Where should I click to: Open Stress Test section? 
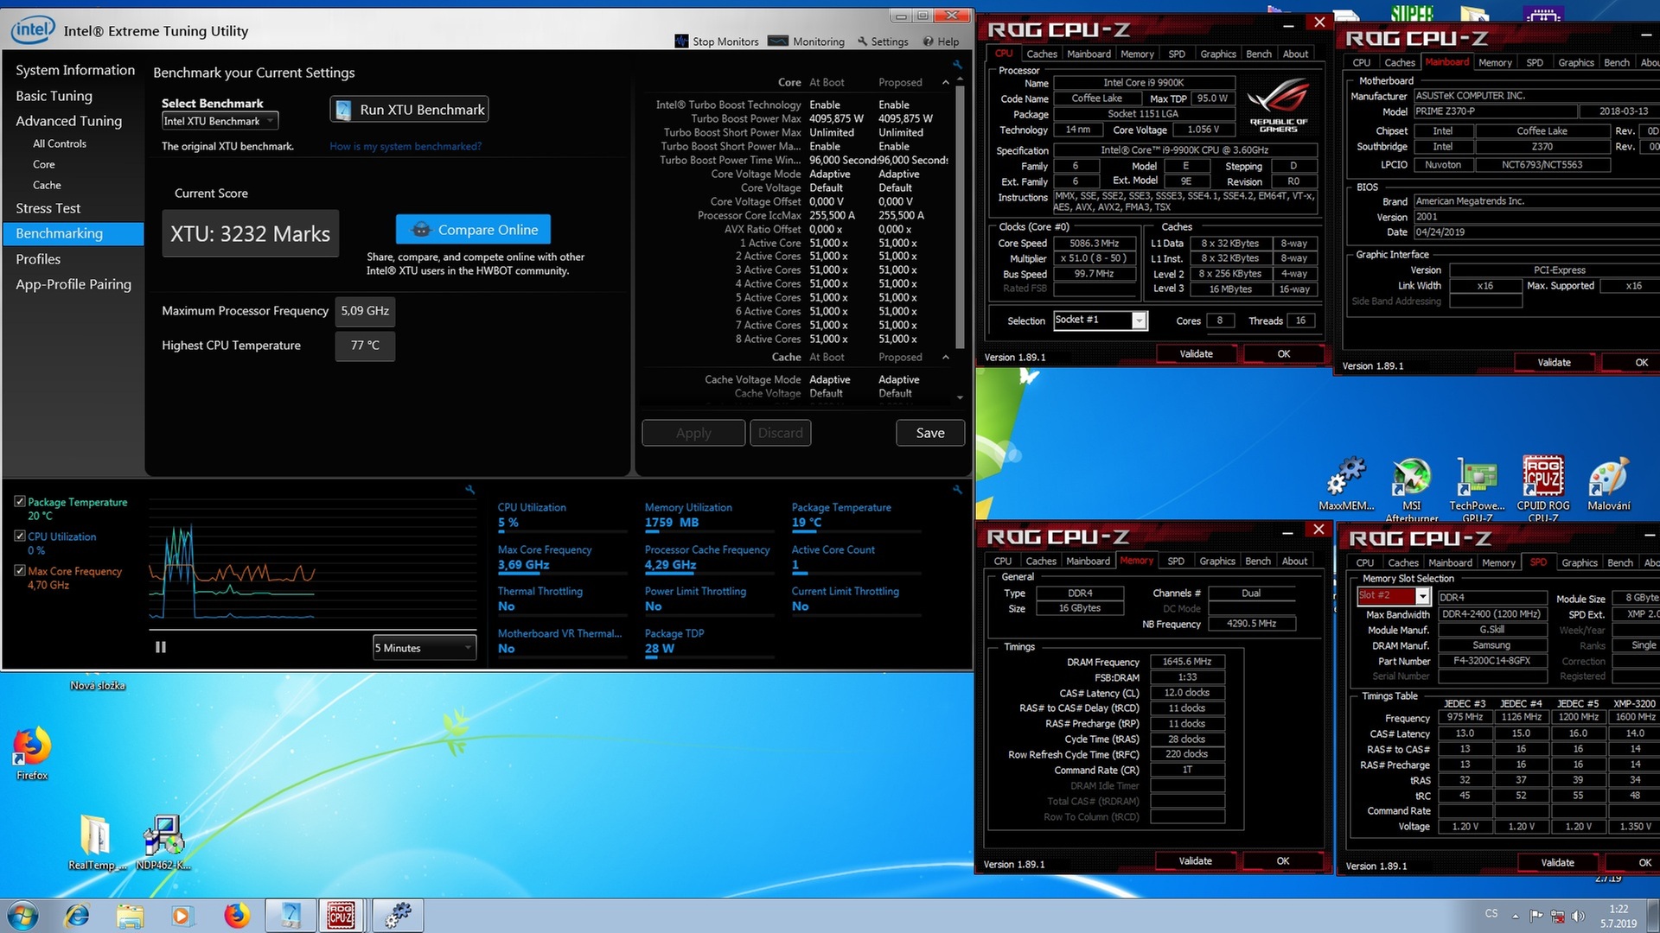click(48, 208)
